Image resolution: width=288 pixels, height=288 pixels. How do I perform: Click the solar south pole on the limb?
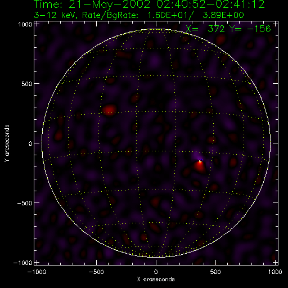point(156,256)
